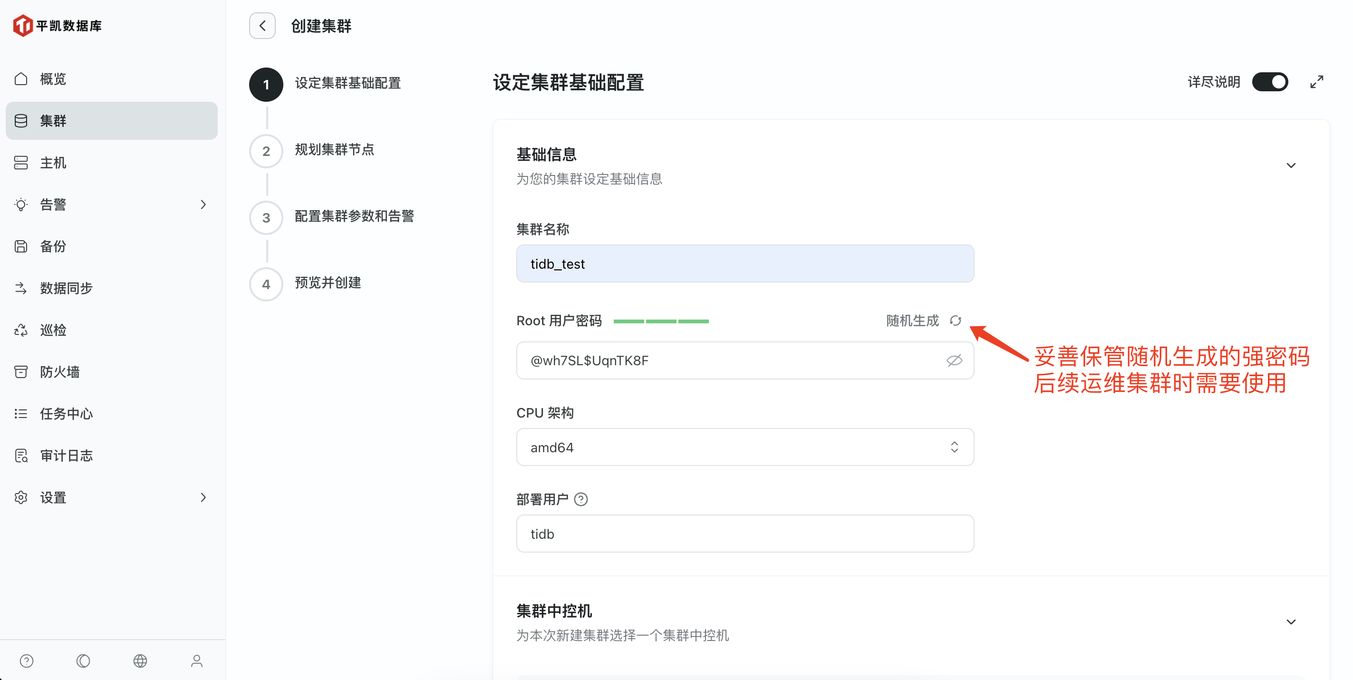选择防火墙图标
The width and height of the screenshot is (1353, 680).
[20, 371]
